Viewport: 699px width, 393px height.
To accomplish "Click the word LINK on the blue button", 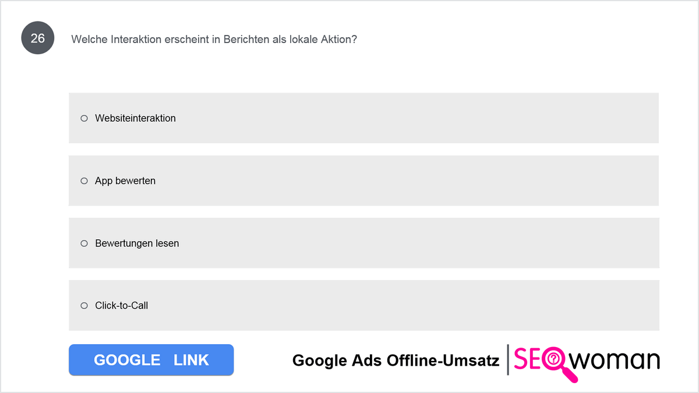I will (x=191, y=360).
